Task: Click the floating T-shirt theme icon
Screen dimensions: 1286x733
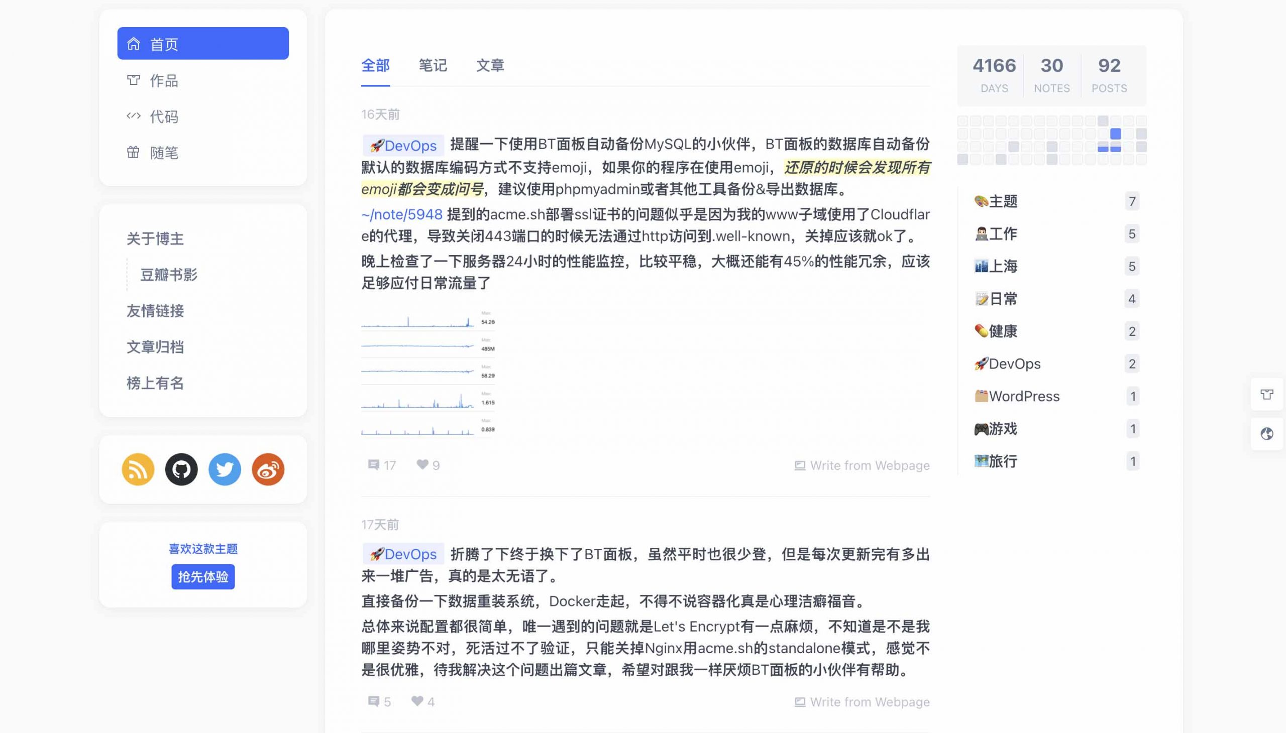Action: coord(1266,394)
